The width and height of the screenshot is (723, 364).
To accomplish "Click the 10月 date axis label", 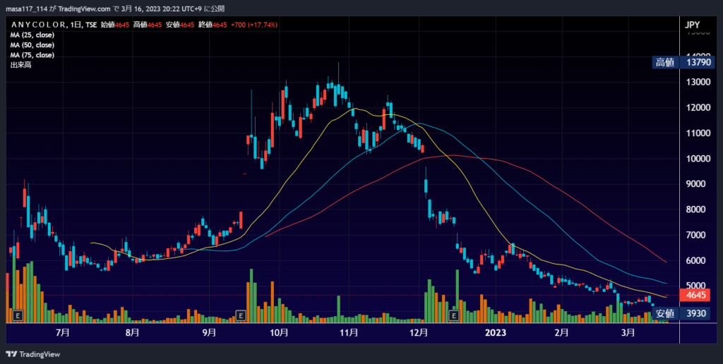I will (x=280, y=333).
